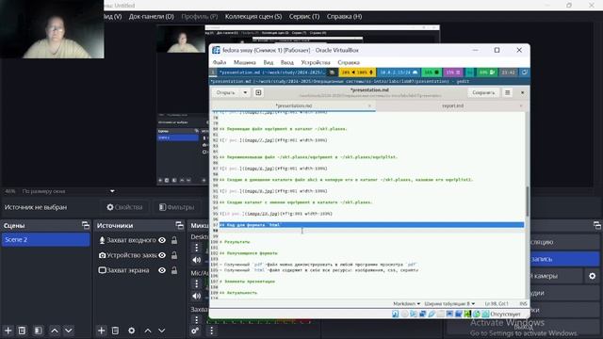Lock the Устройство захвата source
Screen dimensions: 603x339
[x=174, y=255]
